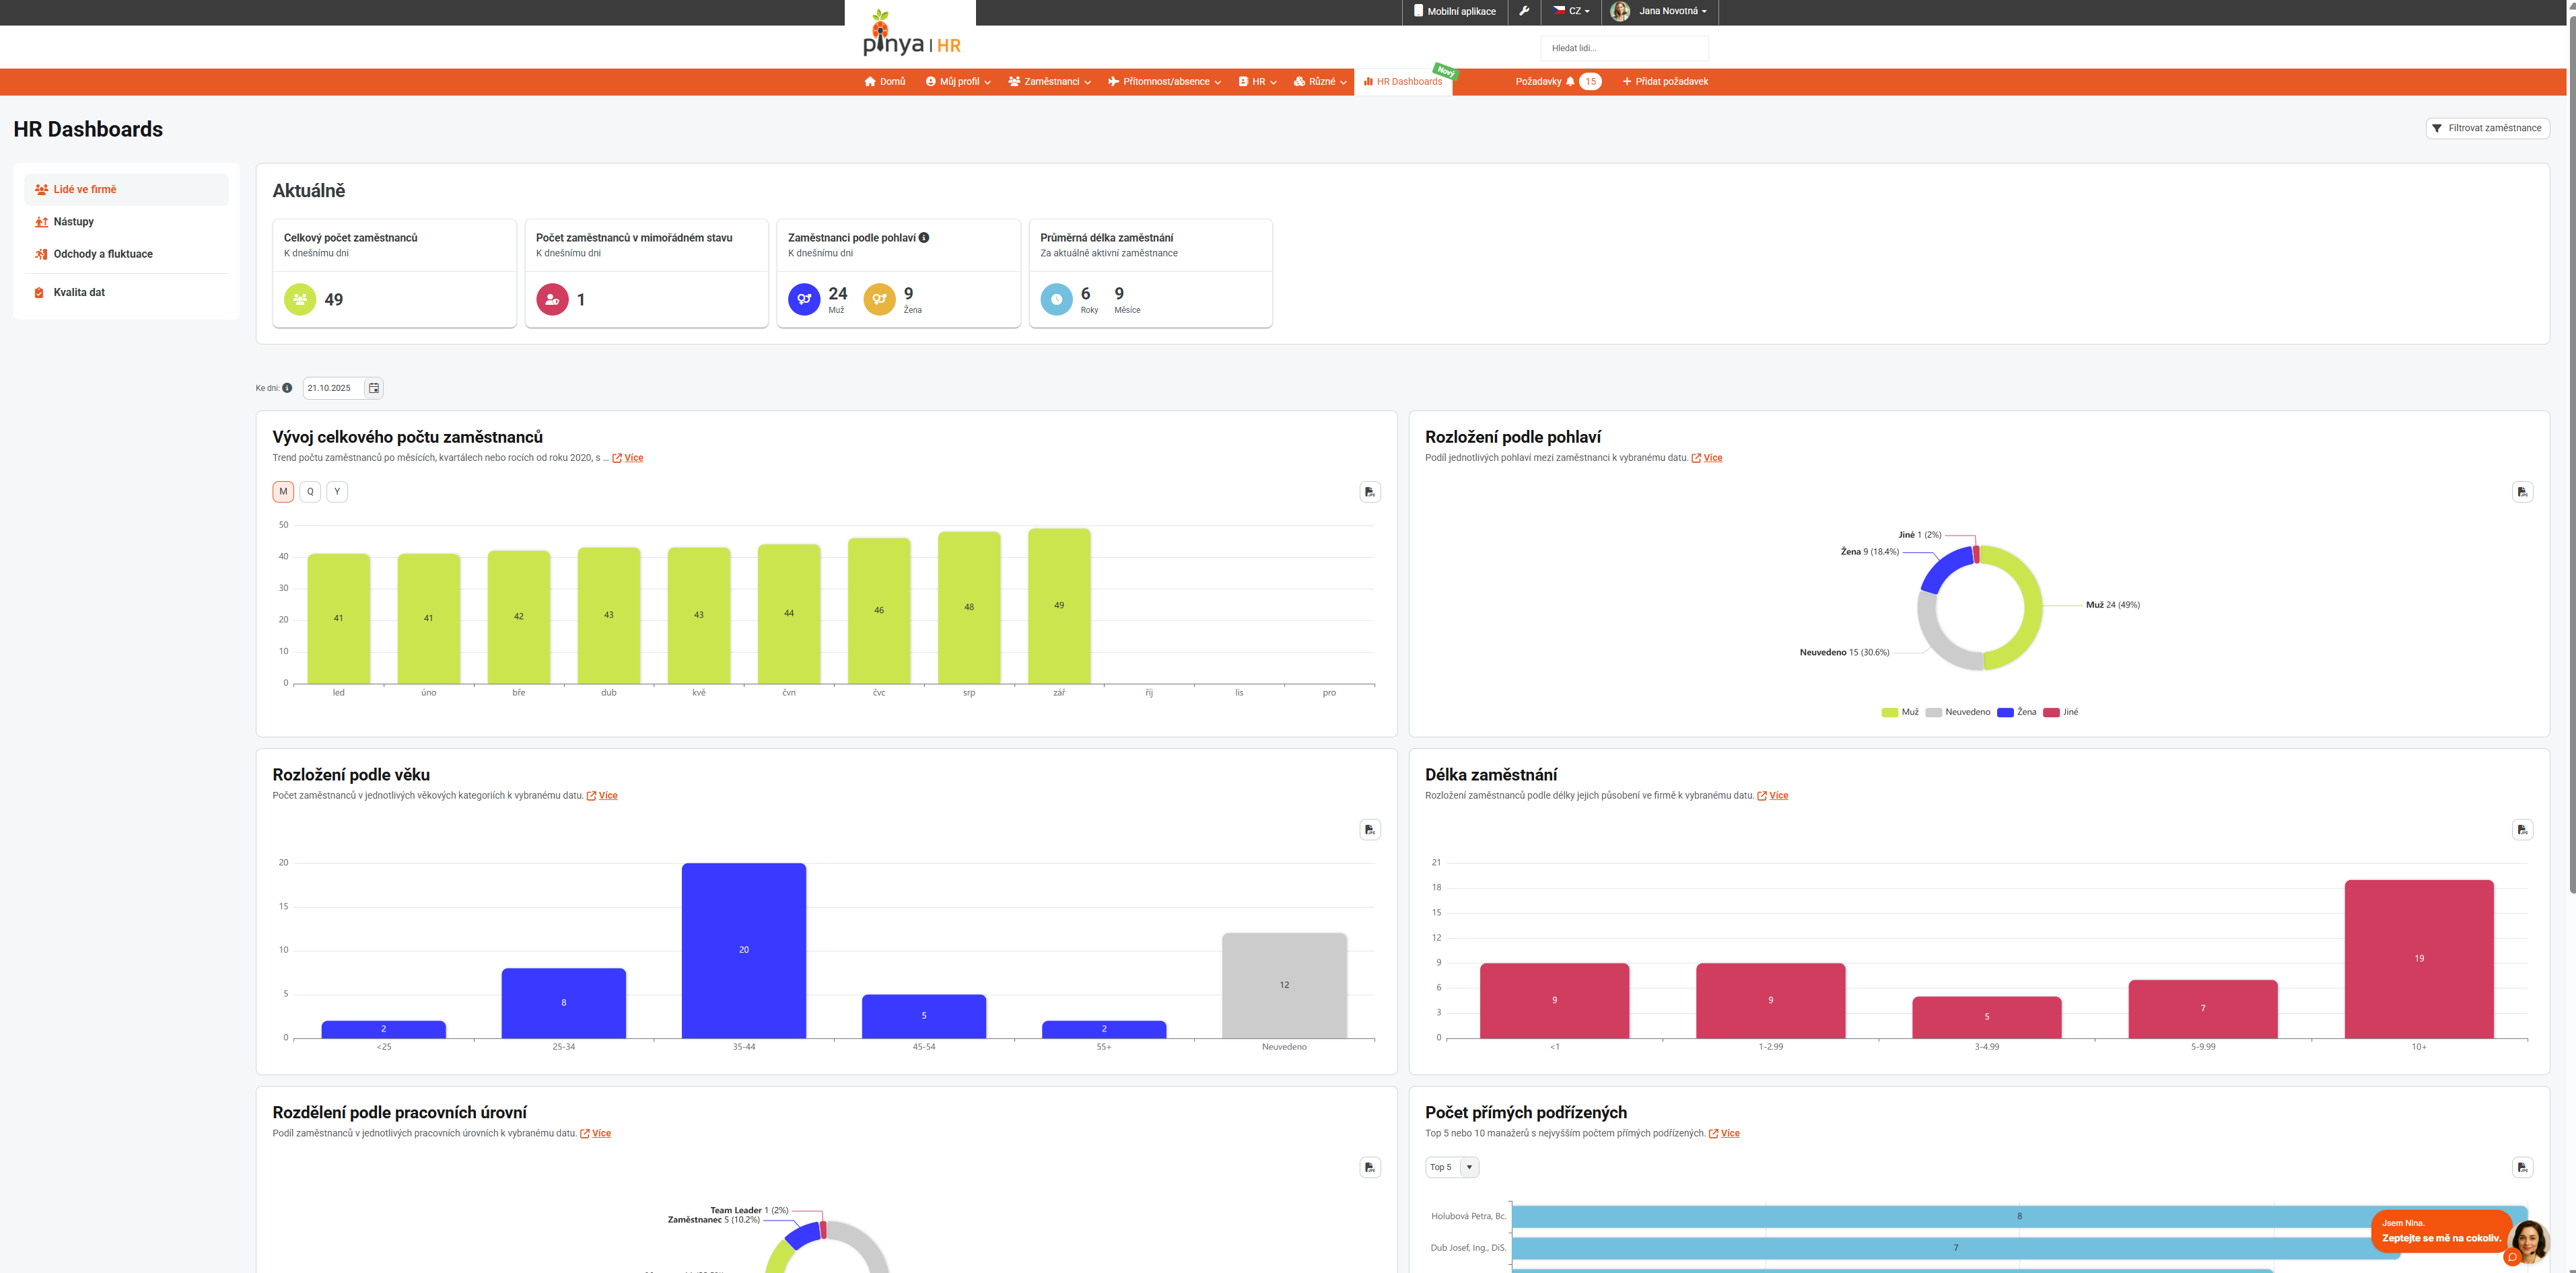Viewport: 2576px width, 1273px height.
Task: Open the Nina chat assistant avatar
Action: click(2528, 1241)
